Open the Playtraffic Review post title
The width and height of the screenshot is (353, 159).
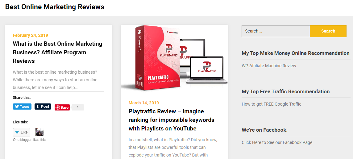[x=171, y=120]
